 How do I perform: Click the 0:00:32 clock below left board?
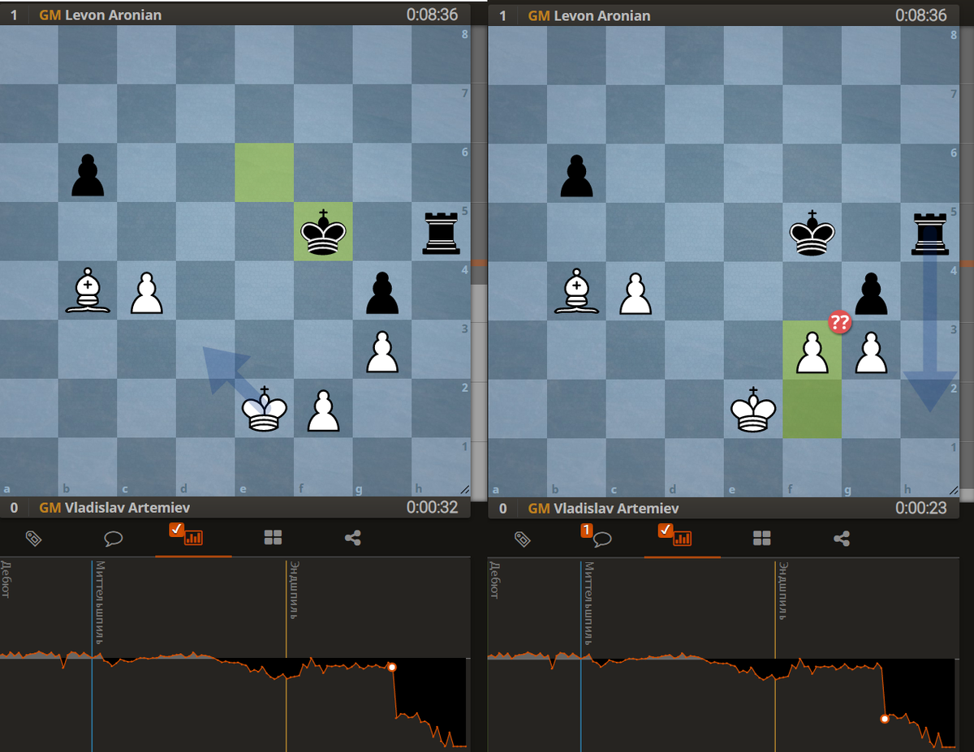pyautogui.click(x=433, y=508)
